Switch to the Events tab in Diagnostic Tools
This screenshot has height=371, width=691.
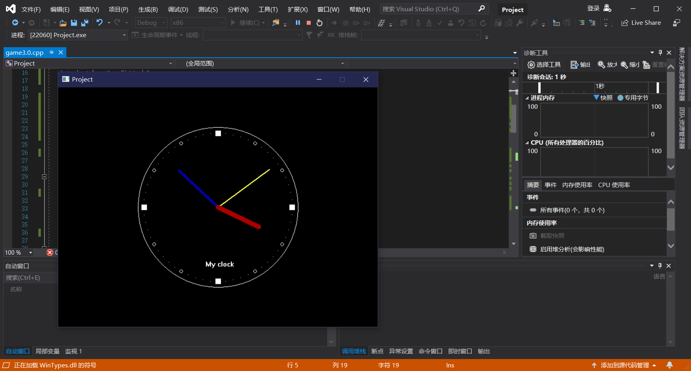[x=551, y=185]
